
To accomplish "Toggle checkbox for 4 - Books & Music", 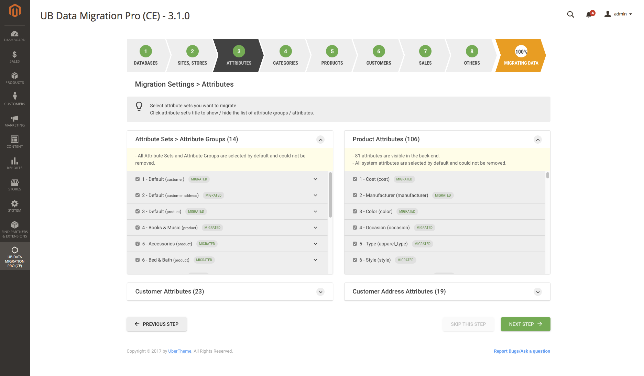I will [x=138, y=228].
